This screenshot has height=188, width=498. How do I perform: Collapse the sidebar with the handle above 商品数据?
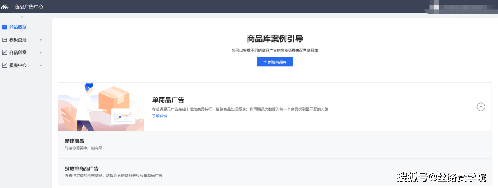(22, 17)
